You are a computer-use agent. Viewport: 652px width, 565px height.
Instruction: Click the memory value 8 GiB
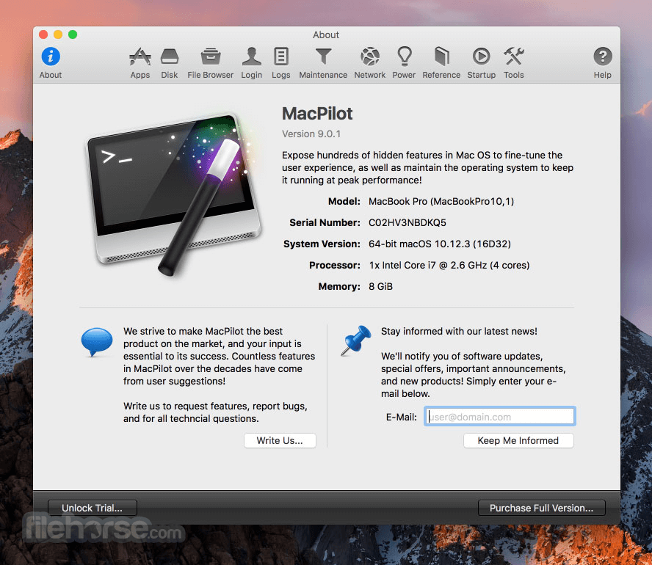click(380, 287)
